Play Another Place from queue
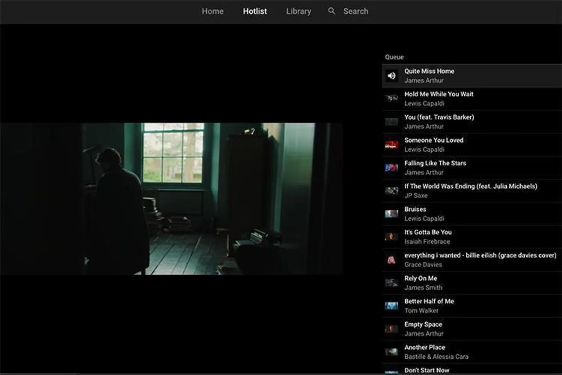Viewport: 562px width, 375px height. coord(425,347)
